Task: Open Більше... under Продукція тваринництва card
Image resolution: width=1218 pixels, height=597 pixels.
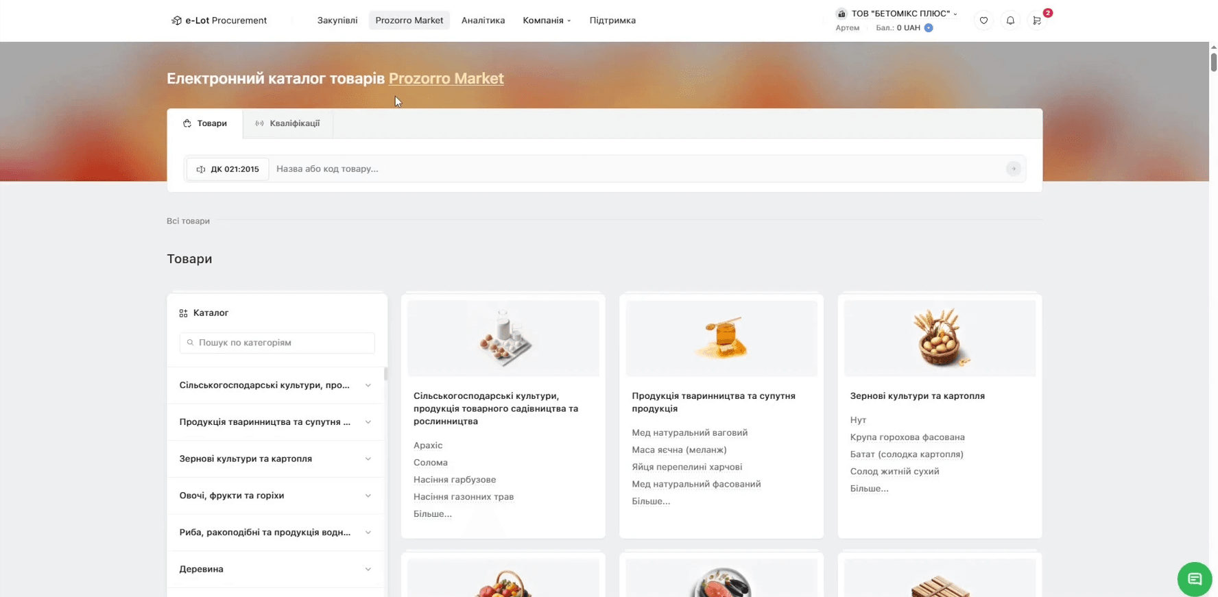Action: click(x=651, y=502)
